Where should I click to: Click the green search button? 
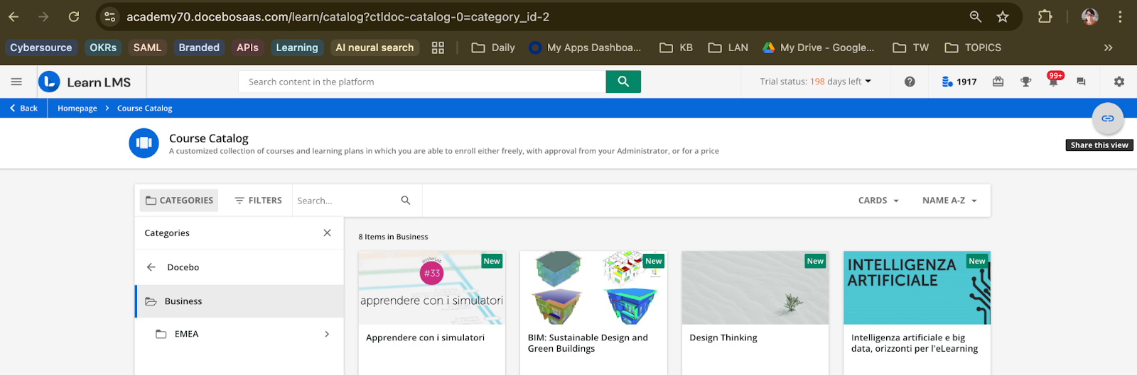(623, 82)
